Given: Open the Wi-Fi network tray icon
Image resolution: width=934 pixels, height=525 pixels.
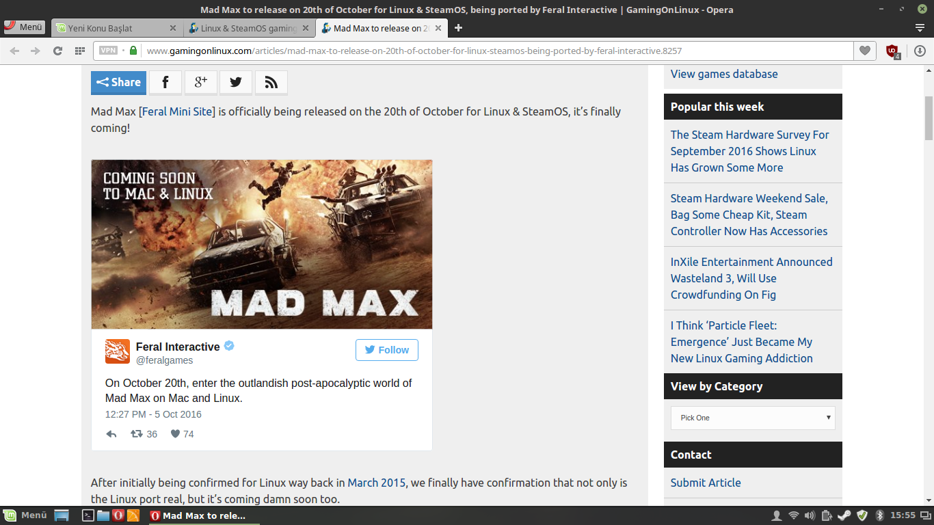Looking at the screenshot, I should pos(793,515).
